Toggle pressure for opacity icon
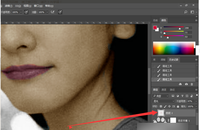Image resolution: width=200 pixels, height=130 pixels. (26, 12)
